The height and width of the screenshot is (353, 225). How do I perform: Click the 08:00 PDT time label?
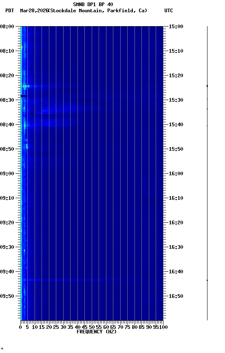coord(7,27)
